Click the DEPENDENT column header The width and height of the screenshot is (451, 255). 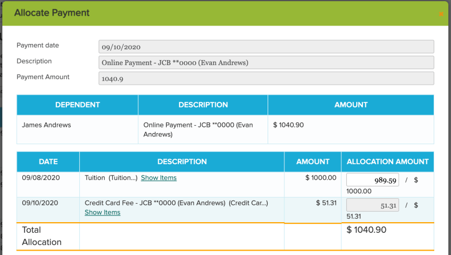(77, 105)
